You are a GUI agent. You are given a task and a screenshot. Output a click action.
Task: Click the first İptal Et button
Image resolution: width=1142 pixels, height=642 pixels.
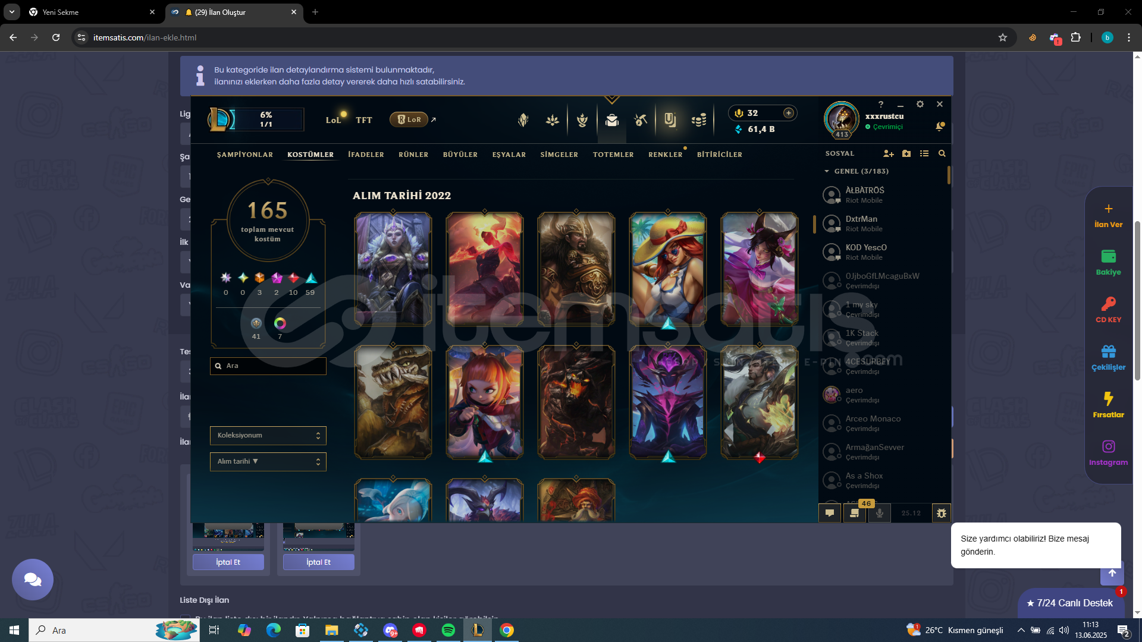click(x=228, y=562)
